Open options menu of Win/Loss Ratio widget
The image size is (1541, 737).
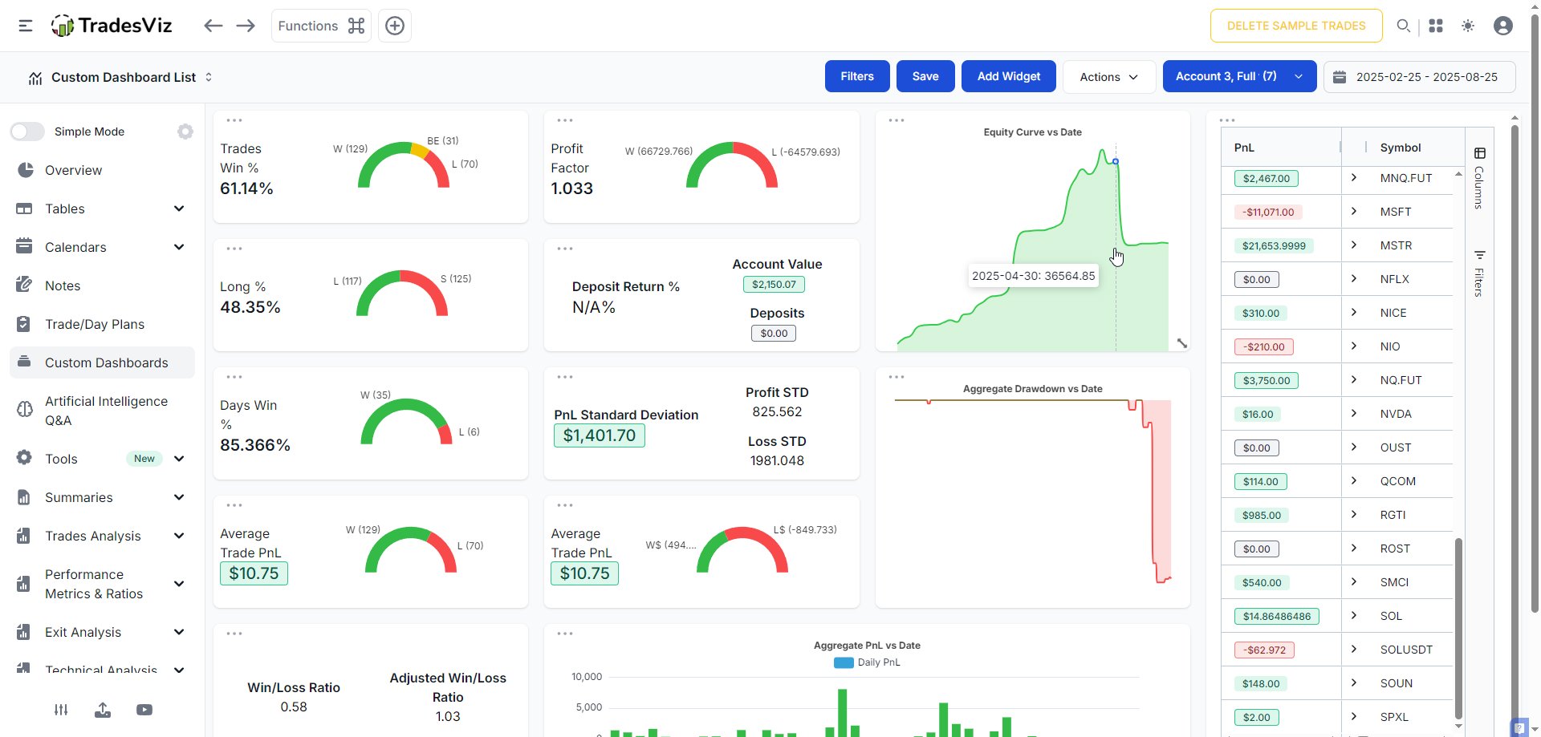click(234, 634)
